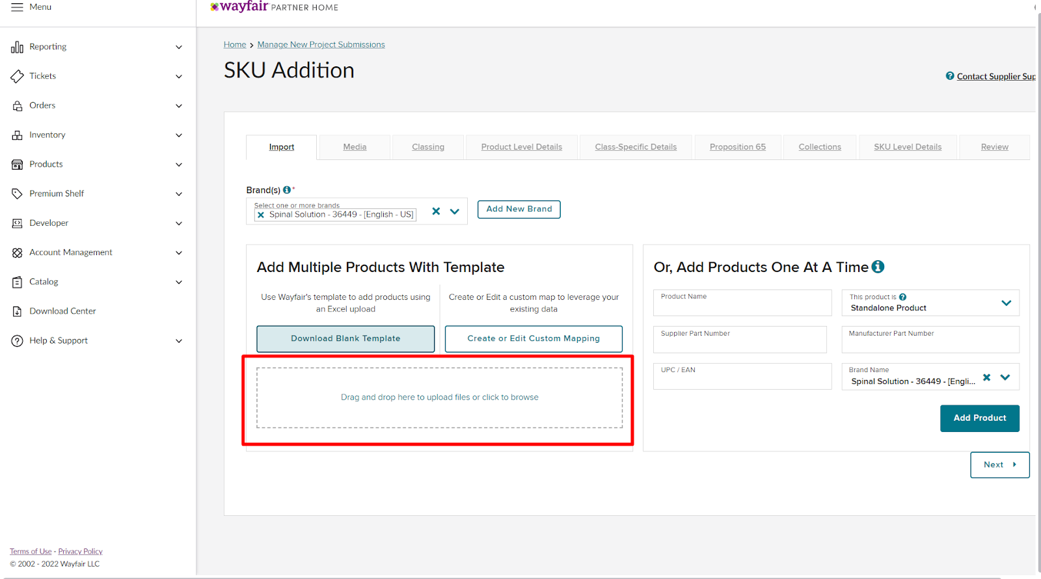Image resolution: width=1041 pixels, height=579 pixels.
Task: Click the info icon next to One At A Time
Action: [878, 267]
